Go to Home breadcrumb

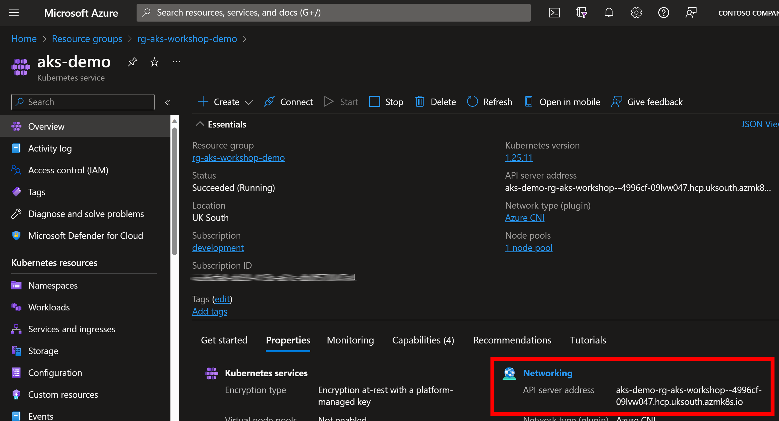tap(24, 39)
